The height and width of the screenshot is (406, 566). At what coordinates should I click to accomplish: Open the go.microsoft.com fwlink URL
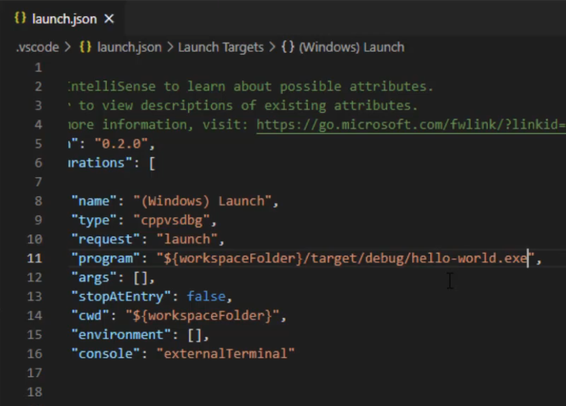point(410,124)
